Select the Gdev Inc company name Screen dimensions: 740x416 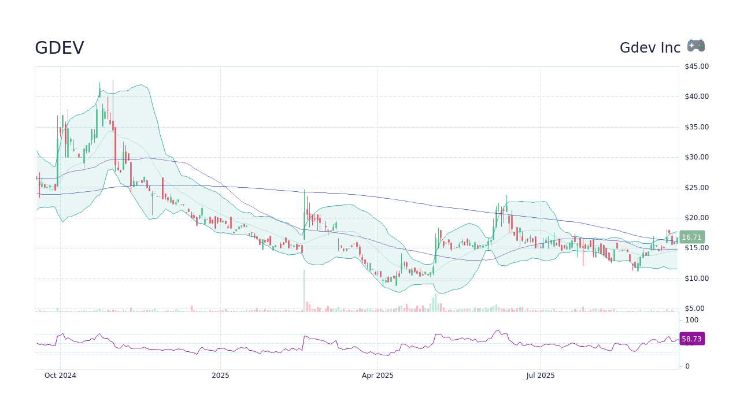click(650, 48)
